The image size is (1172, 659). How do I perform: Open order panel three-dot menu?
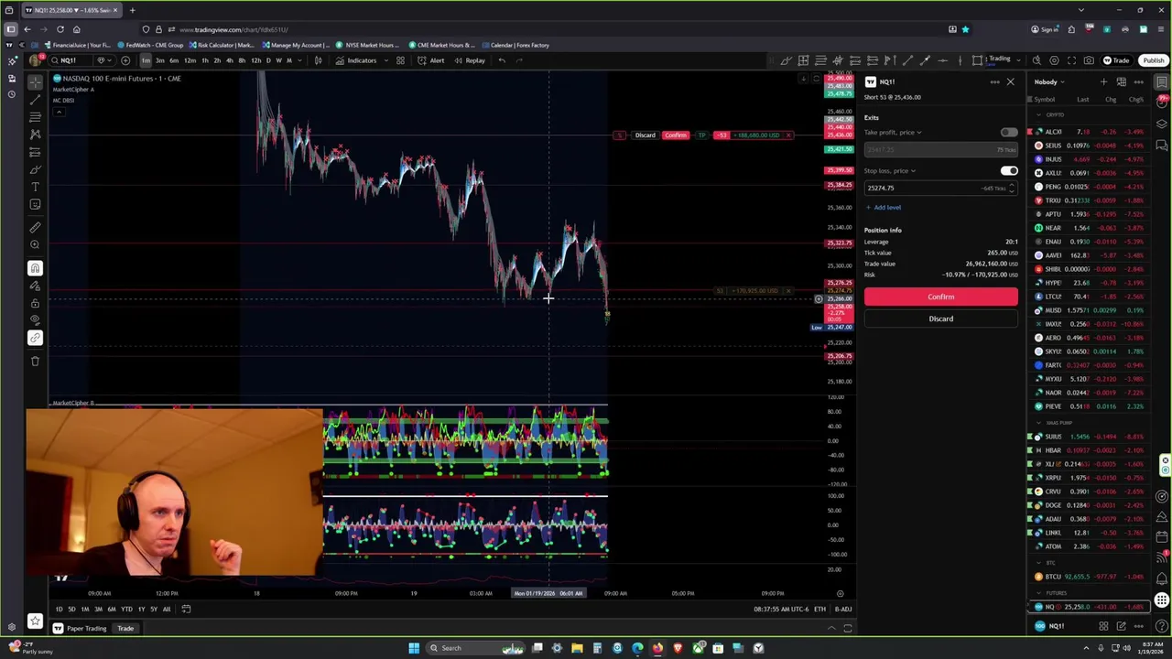(x=994, y=82)
